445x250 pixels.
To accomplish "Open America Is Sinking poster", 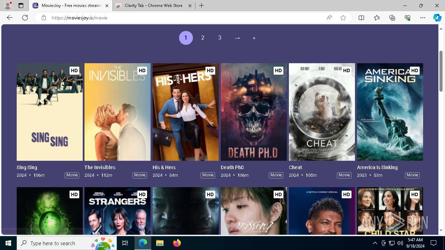I will tap(390, 112).
